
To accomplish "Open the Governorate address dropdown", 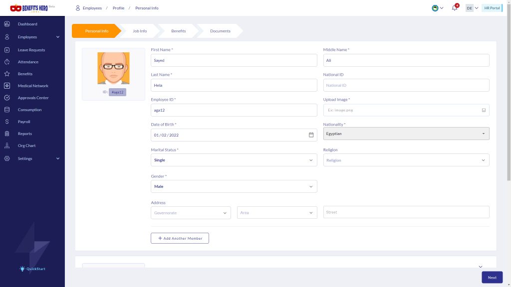I will click(191, 213).
